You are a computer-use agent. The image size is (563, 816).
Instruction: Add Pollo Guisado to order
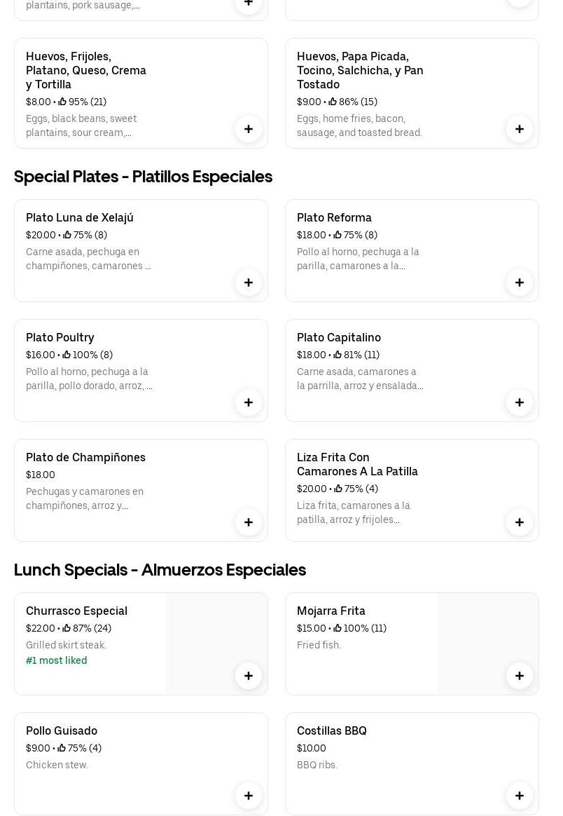point(249,796)
